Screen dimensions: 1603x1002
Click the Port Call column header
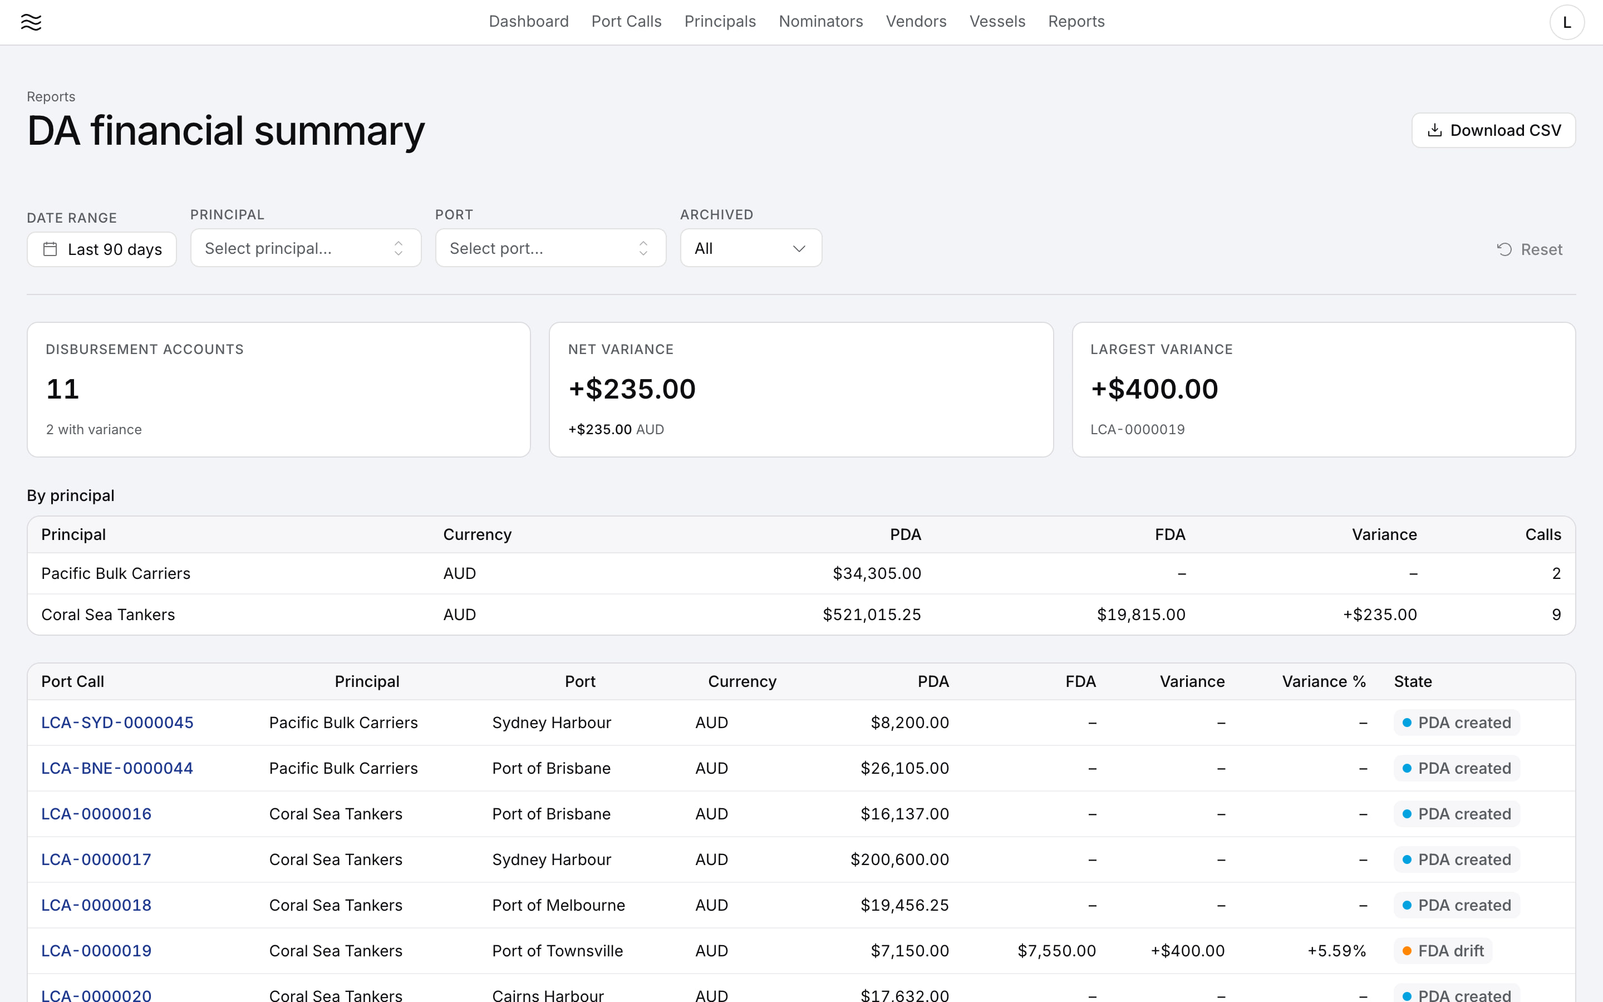coord(72,681)
